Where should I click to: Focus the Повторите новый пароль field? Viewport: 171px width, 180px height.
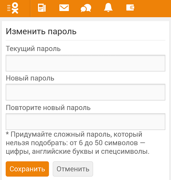pos(85,121)
